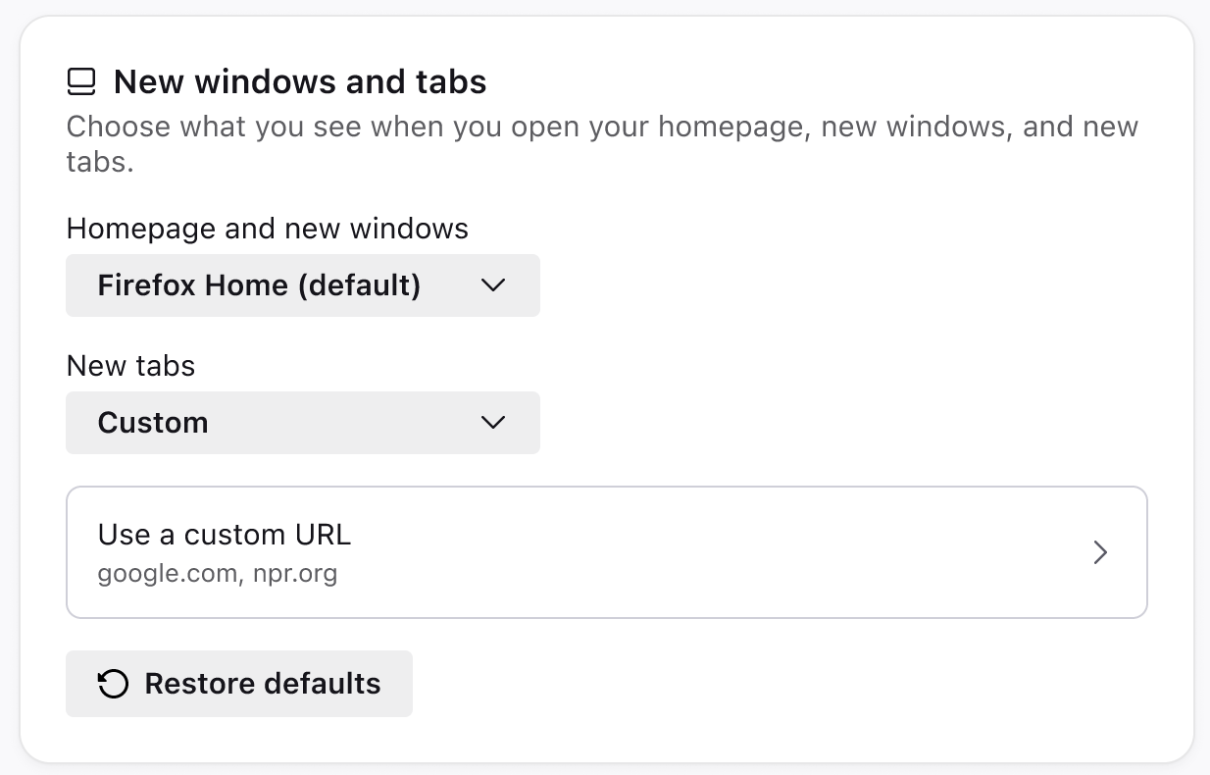Click the google.com, npr.org text
1210x775 pixels.
click(218, 573)
